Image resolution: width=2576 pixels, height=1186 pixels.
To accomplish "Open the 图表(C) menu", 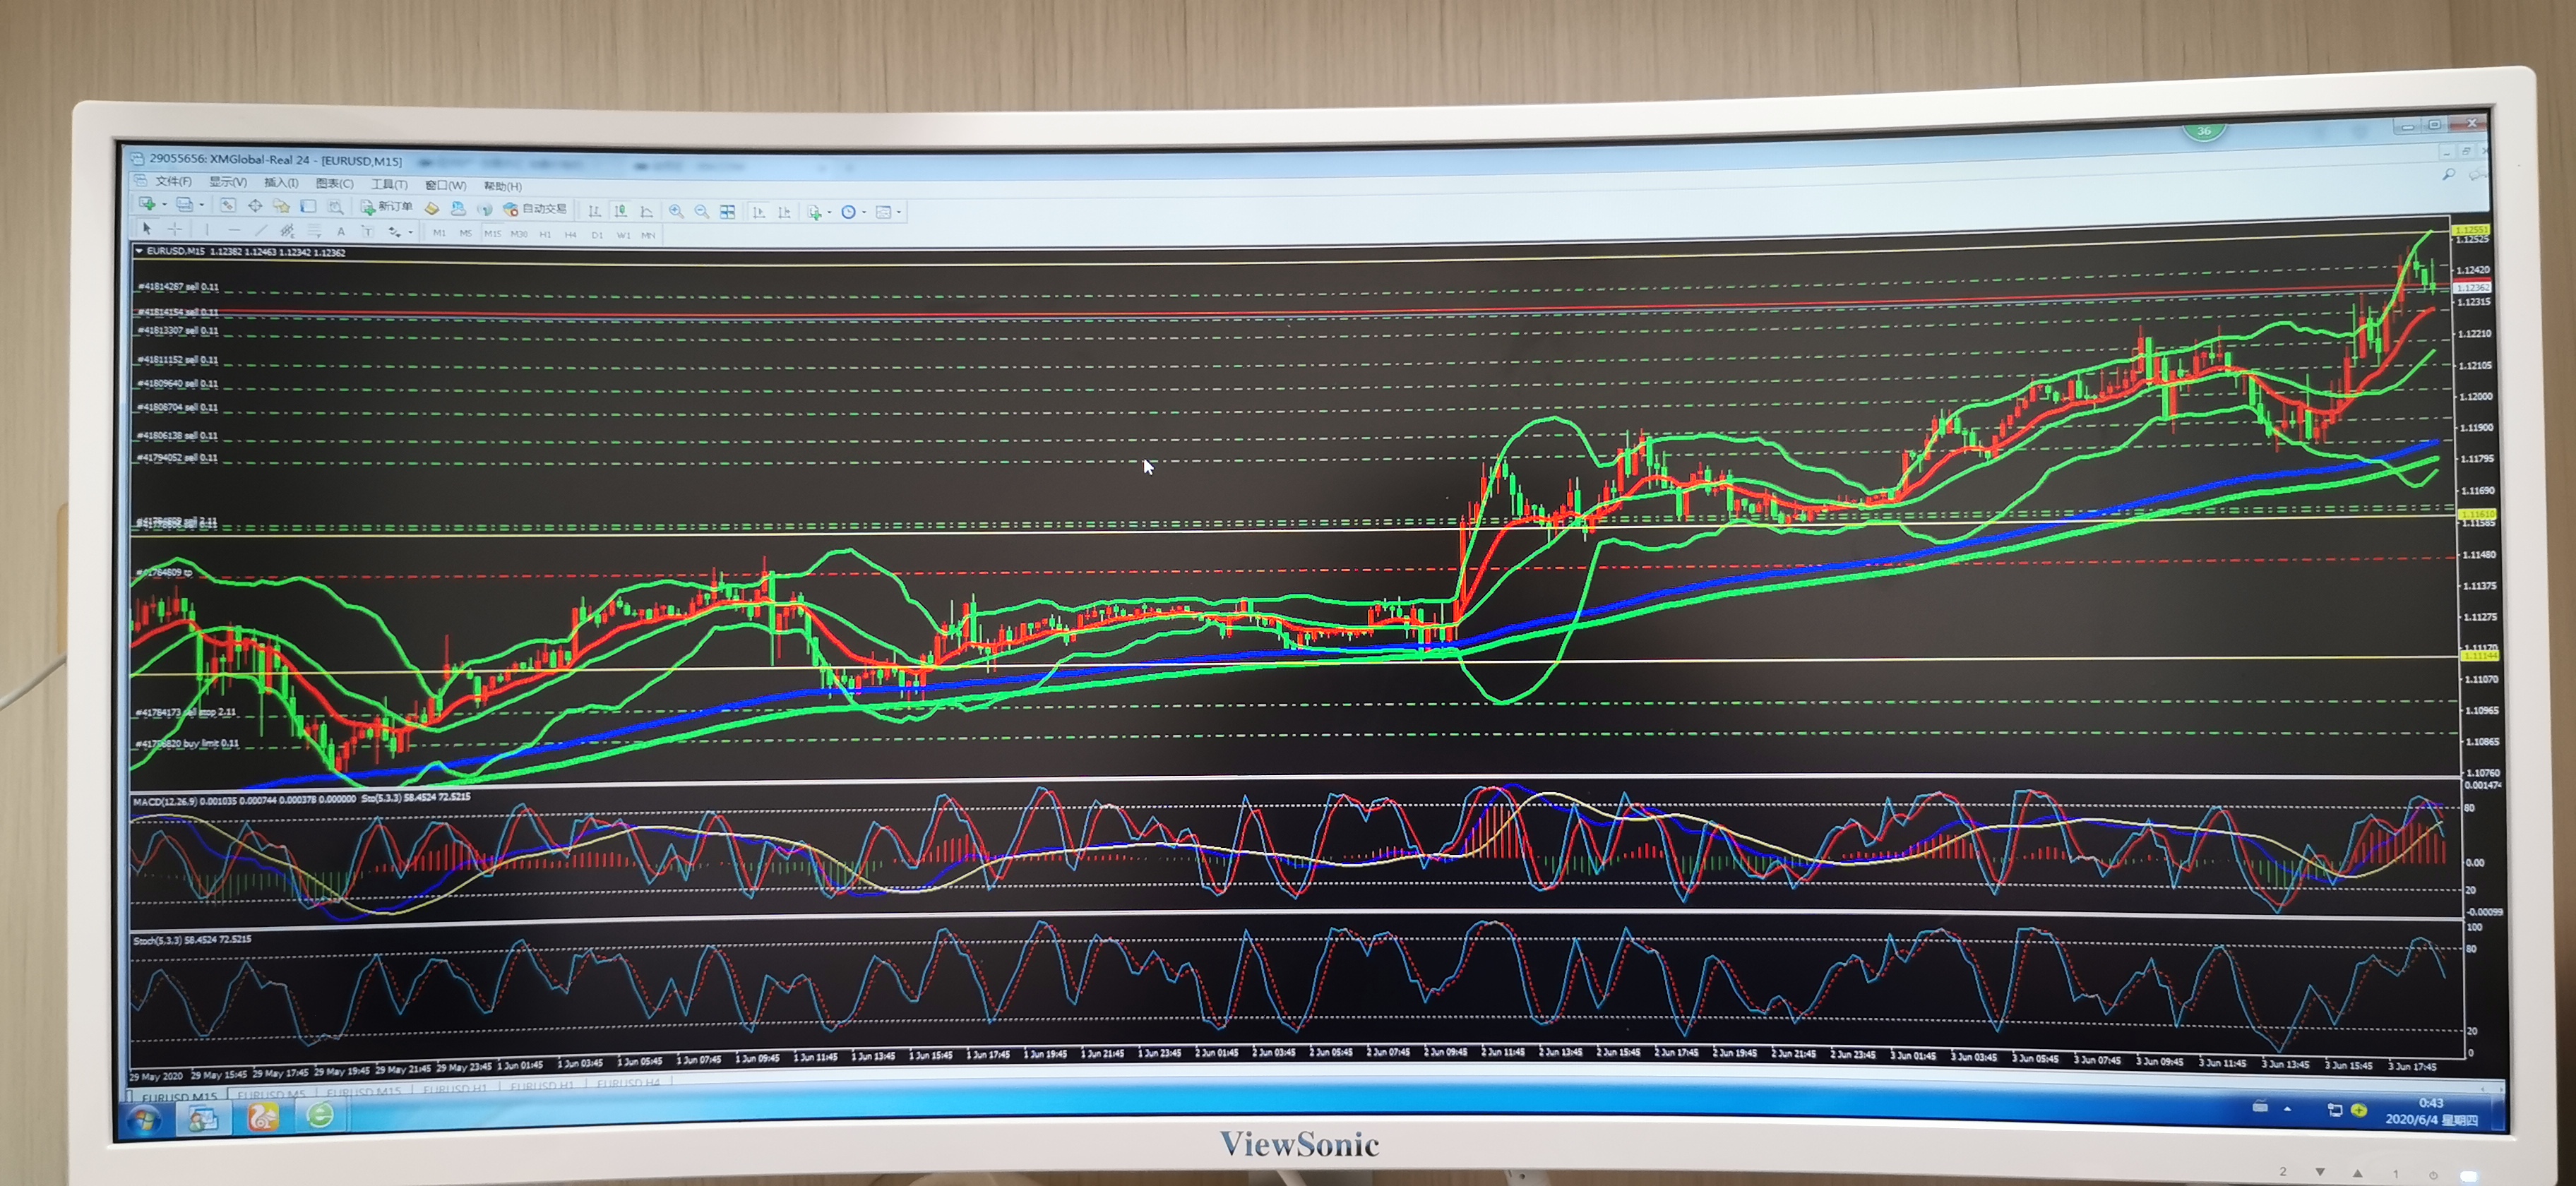I will [334, 184].
